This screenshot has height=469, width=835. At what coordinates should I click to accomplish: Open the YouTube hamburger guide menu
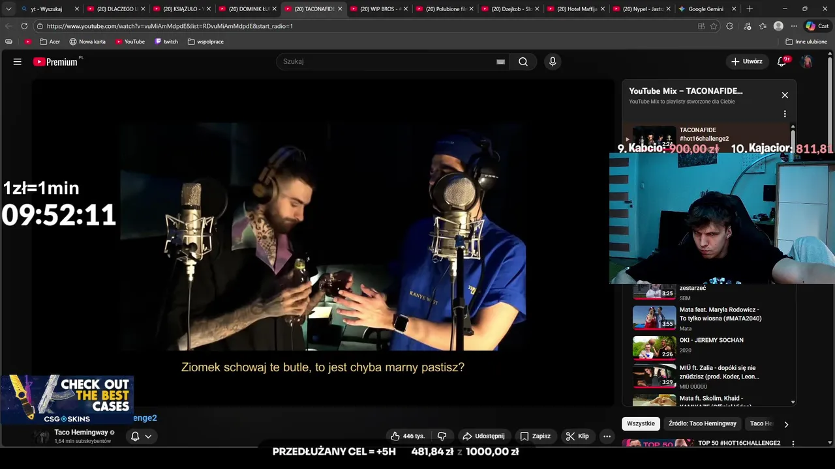pyautogui.click(x=18, y=62)
